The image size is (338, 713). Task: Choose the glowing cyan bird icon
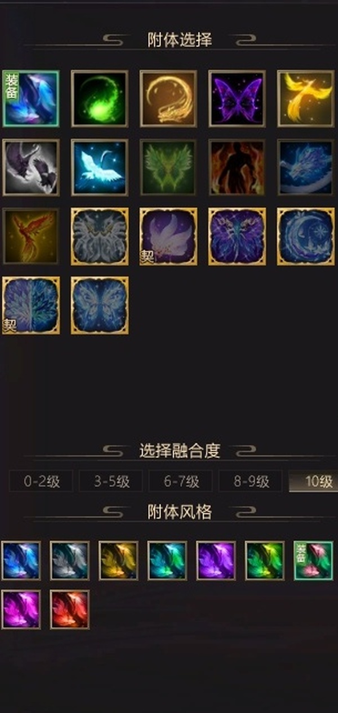pyautogui.click(x=100, y=168)
